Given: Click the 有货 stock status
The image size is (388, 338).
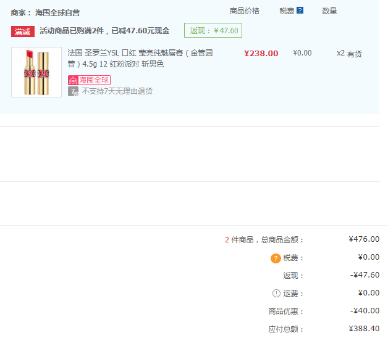Looking at the screenshot, I should click(355, 54).
